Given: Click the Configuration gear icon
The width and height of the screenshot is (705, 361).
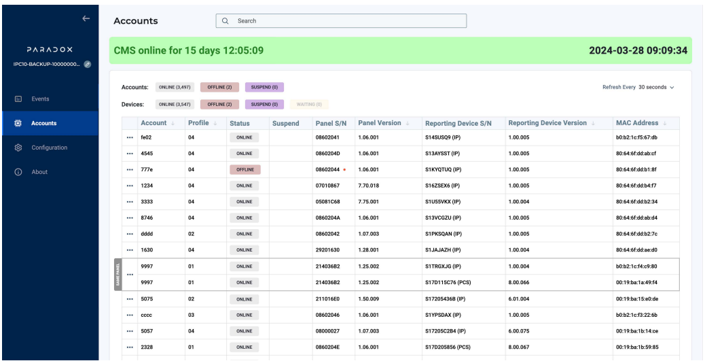Looking at the screenshot, I should pos(20,148).
